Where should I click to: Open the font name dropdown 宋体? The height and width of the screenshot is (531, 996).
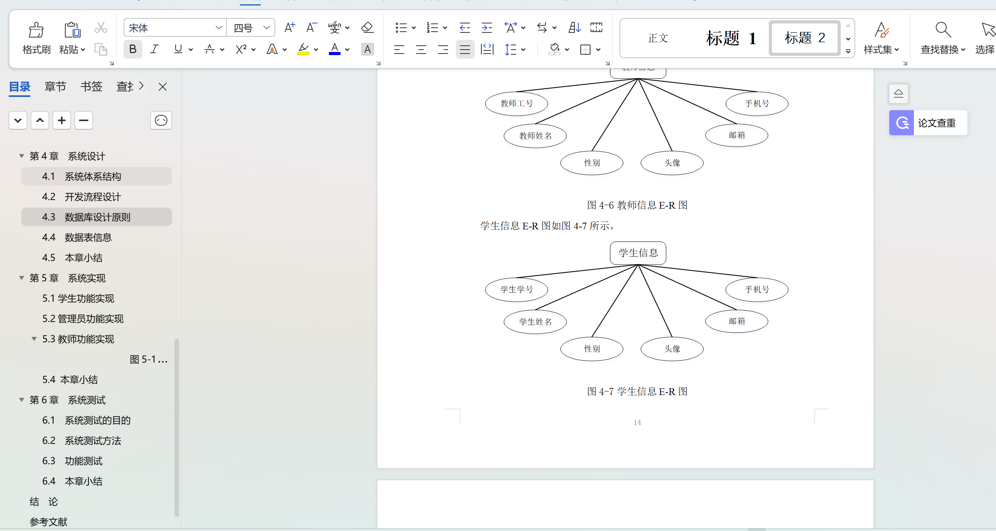point(219,28)
